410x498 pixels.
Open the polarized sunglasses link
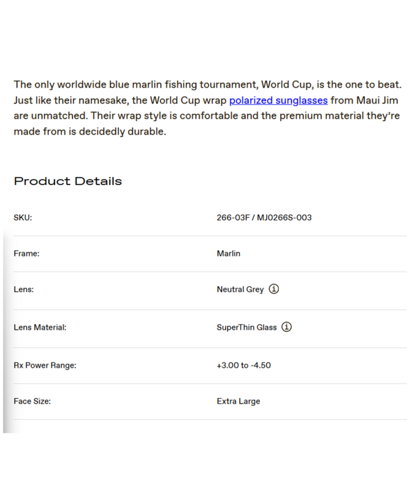click(x=278, y=100)
